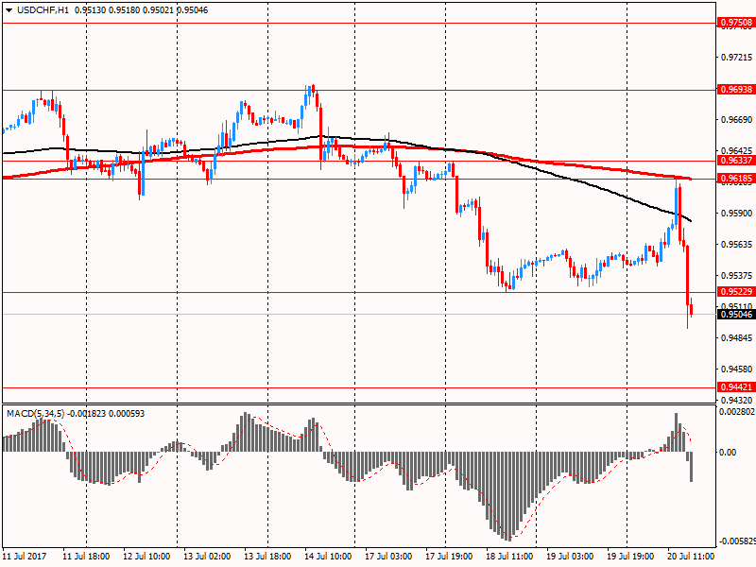Click the 0.95900 price axis value
Screen dimensions: 756x567
[x=736, y=214]
